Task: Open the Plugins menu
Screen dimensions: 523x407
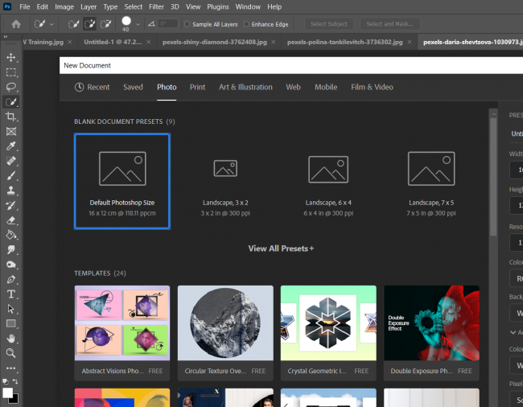Action: (x=217, y=6)
